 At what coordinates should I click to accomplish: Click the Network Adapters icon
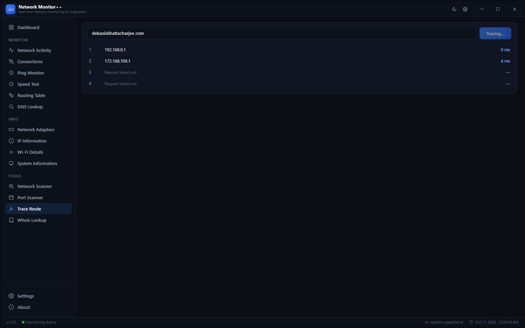point(11,129)
